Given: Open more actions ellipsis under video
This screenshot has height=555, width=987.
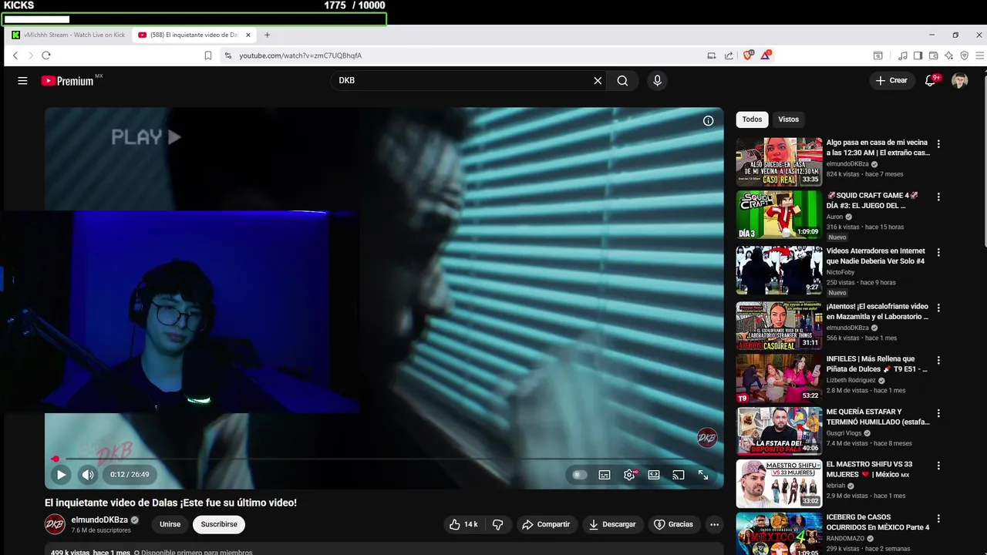Looking at the screenshot, I should pyautogui.click(x=714, y=524).
